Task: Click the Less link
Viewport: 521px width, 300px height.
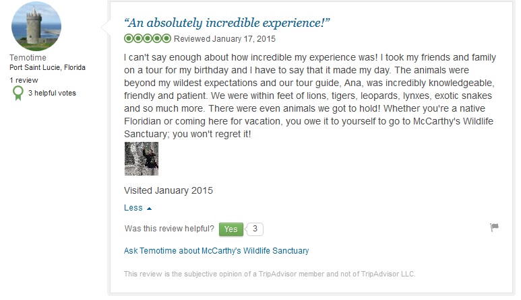Action: [x=133, y=208]
